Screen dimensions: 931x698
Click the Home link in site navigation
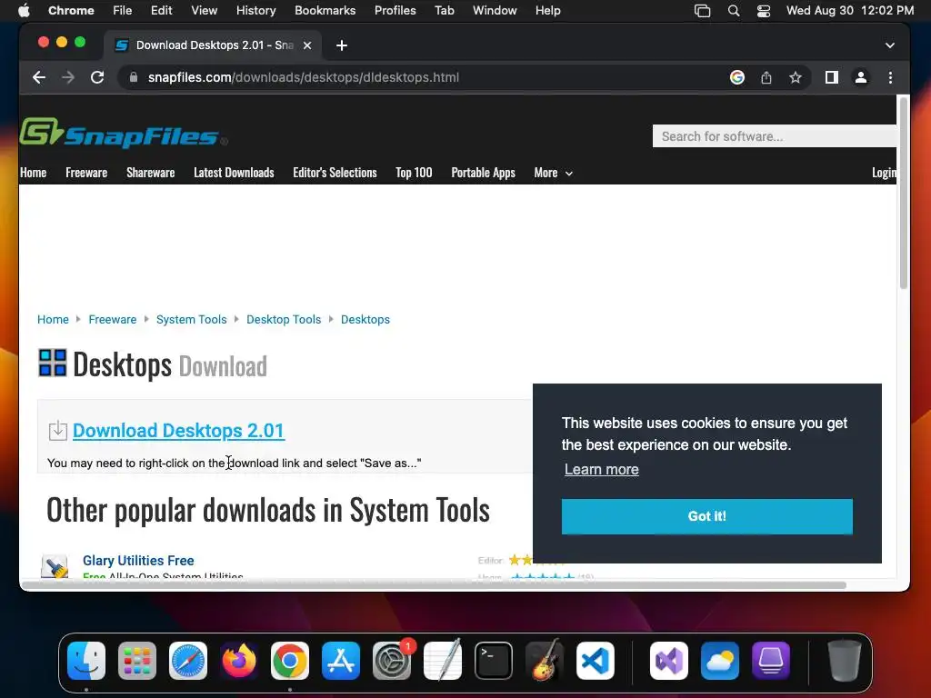click(x=34, y=173)
